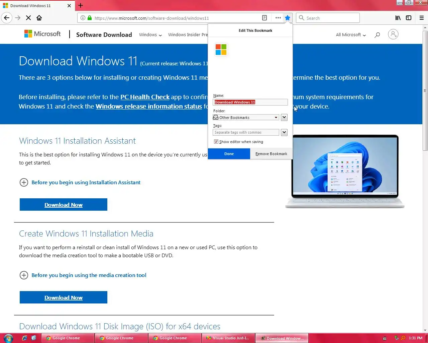
Task: Open a new browser tab
Action: (81, 5)
